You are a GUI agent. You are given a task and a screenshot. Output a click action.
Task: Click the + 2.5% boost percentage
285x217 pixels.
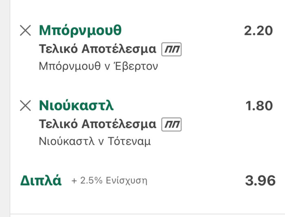click(85, 180)
